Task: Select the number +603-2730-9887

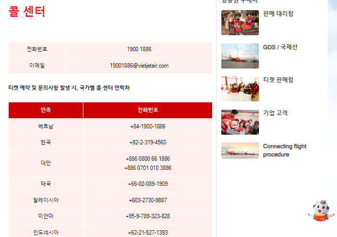Action: (148, 200)
